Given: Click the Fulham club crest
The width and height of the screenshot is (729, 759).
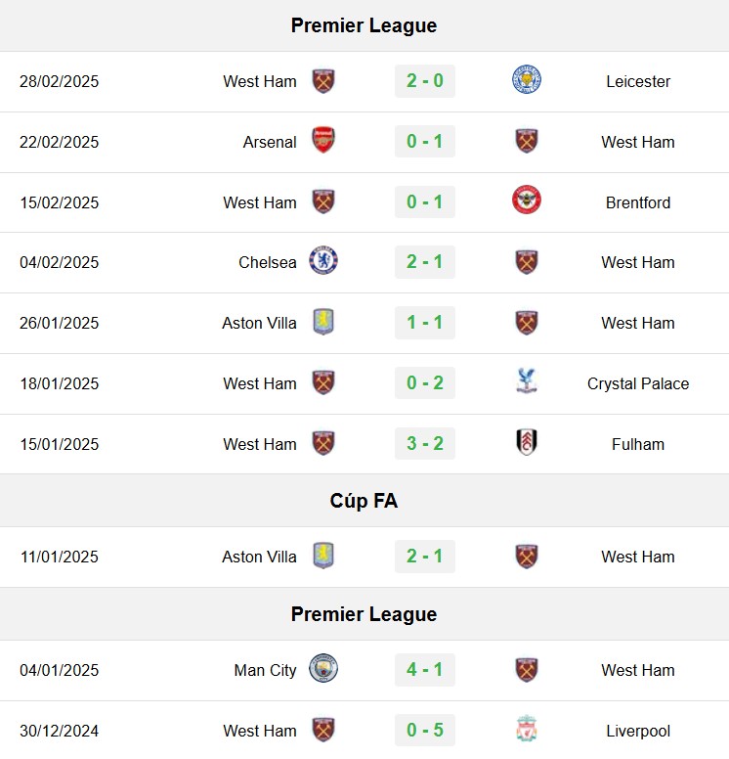Looking at the screenshot, I should point(527,442).
